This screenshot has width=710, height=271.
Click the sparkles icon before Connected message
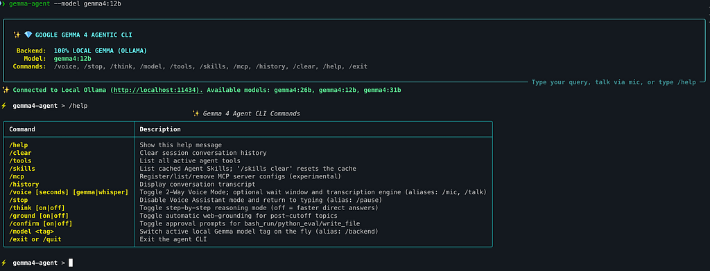(x=6, y=91)
